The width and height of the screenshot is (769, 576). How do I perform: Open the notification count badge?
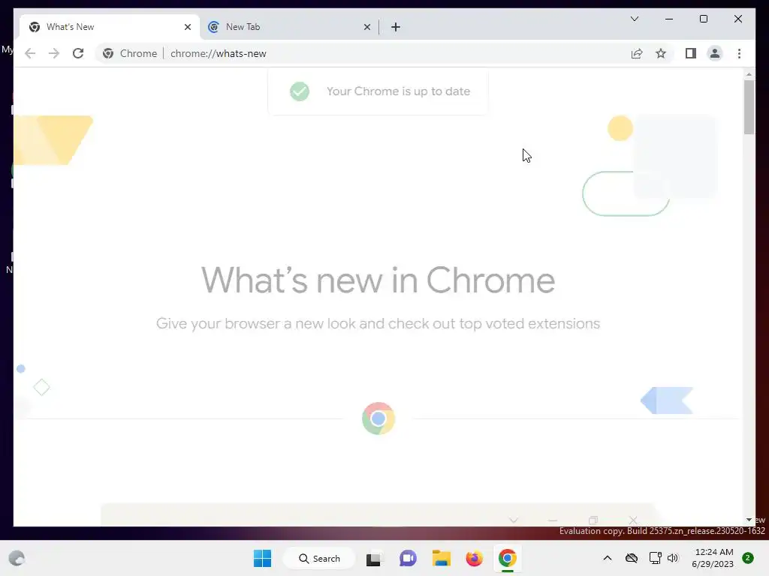pos(748,558)
